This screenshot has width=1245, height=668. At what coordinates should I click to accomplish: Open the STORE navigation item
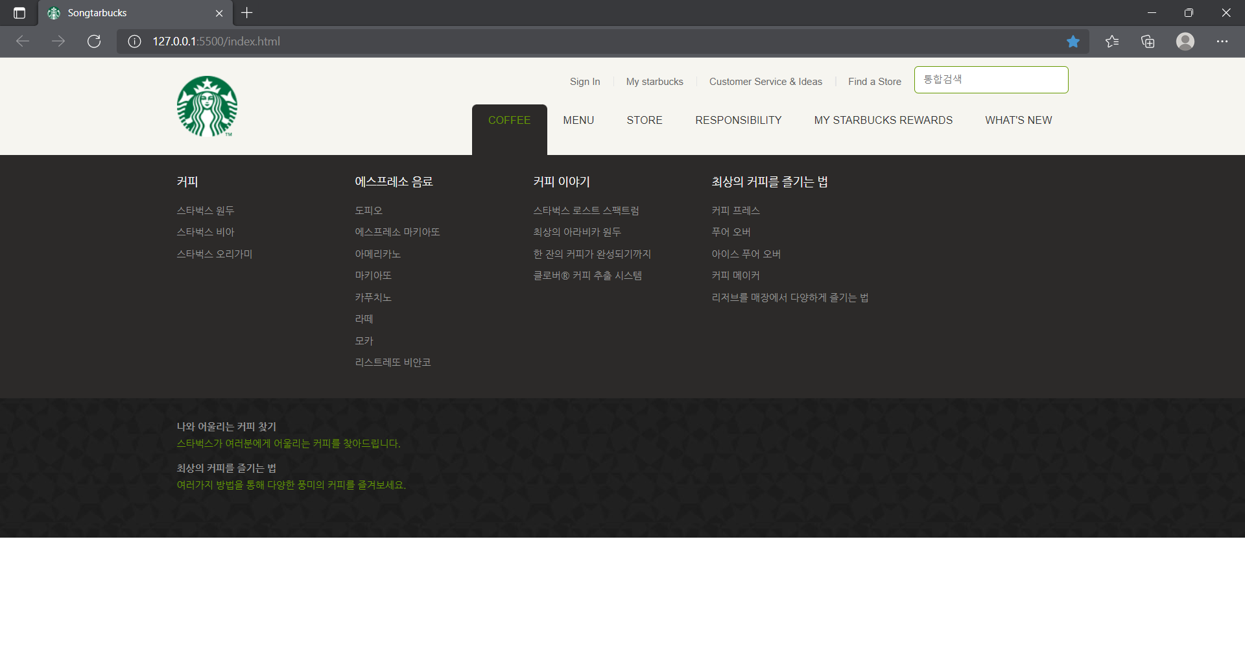point(645,121)
